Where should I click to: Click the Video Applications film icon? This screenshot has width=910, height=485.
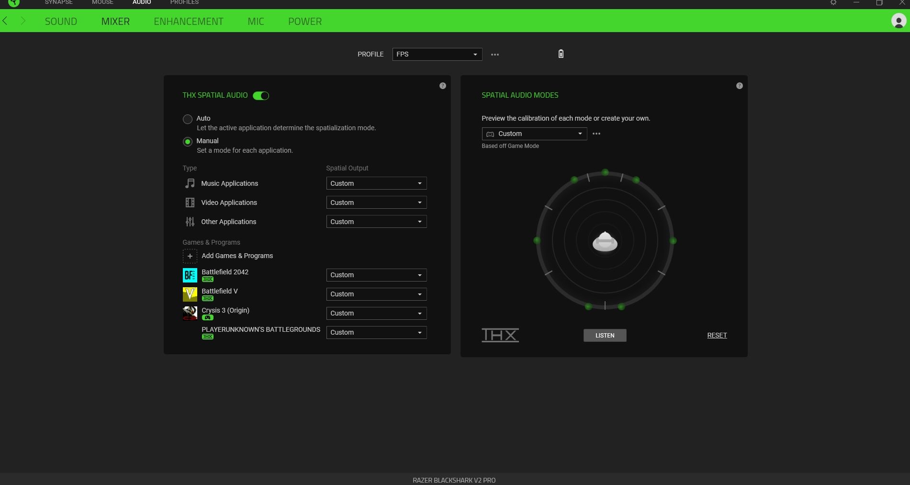pyautogui.click(x=190, y=203)
